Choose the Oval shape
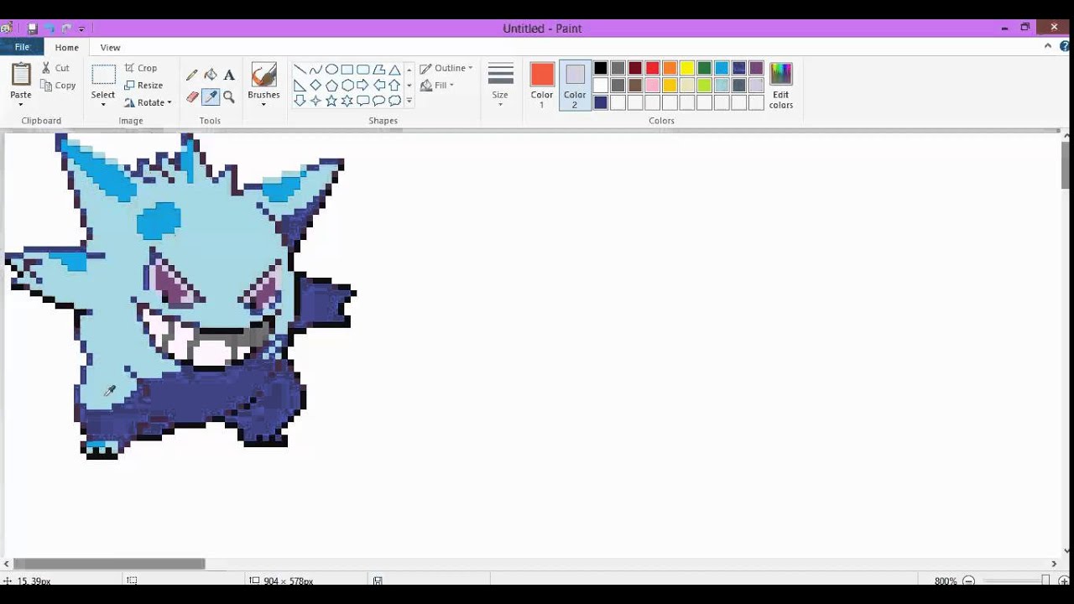The image size is (1074, 604). pos(331,70)
